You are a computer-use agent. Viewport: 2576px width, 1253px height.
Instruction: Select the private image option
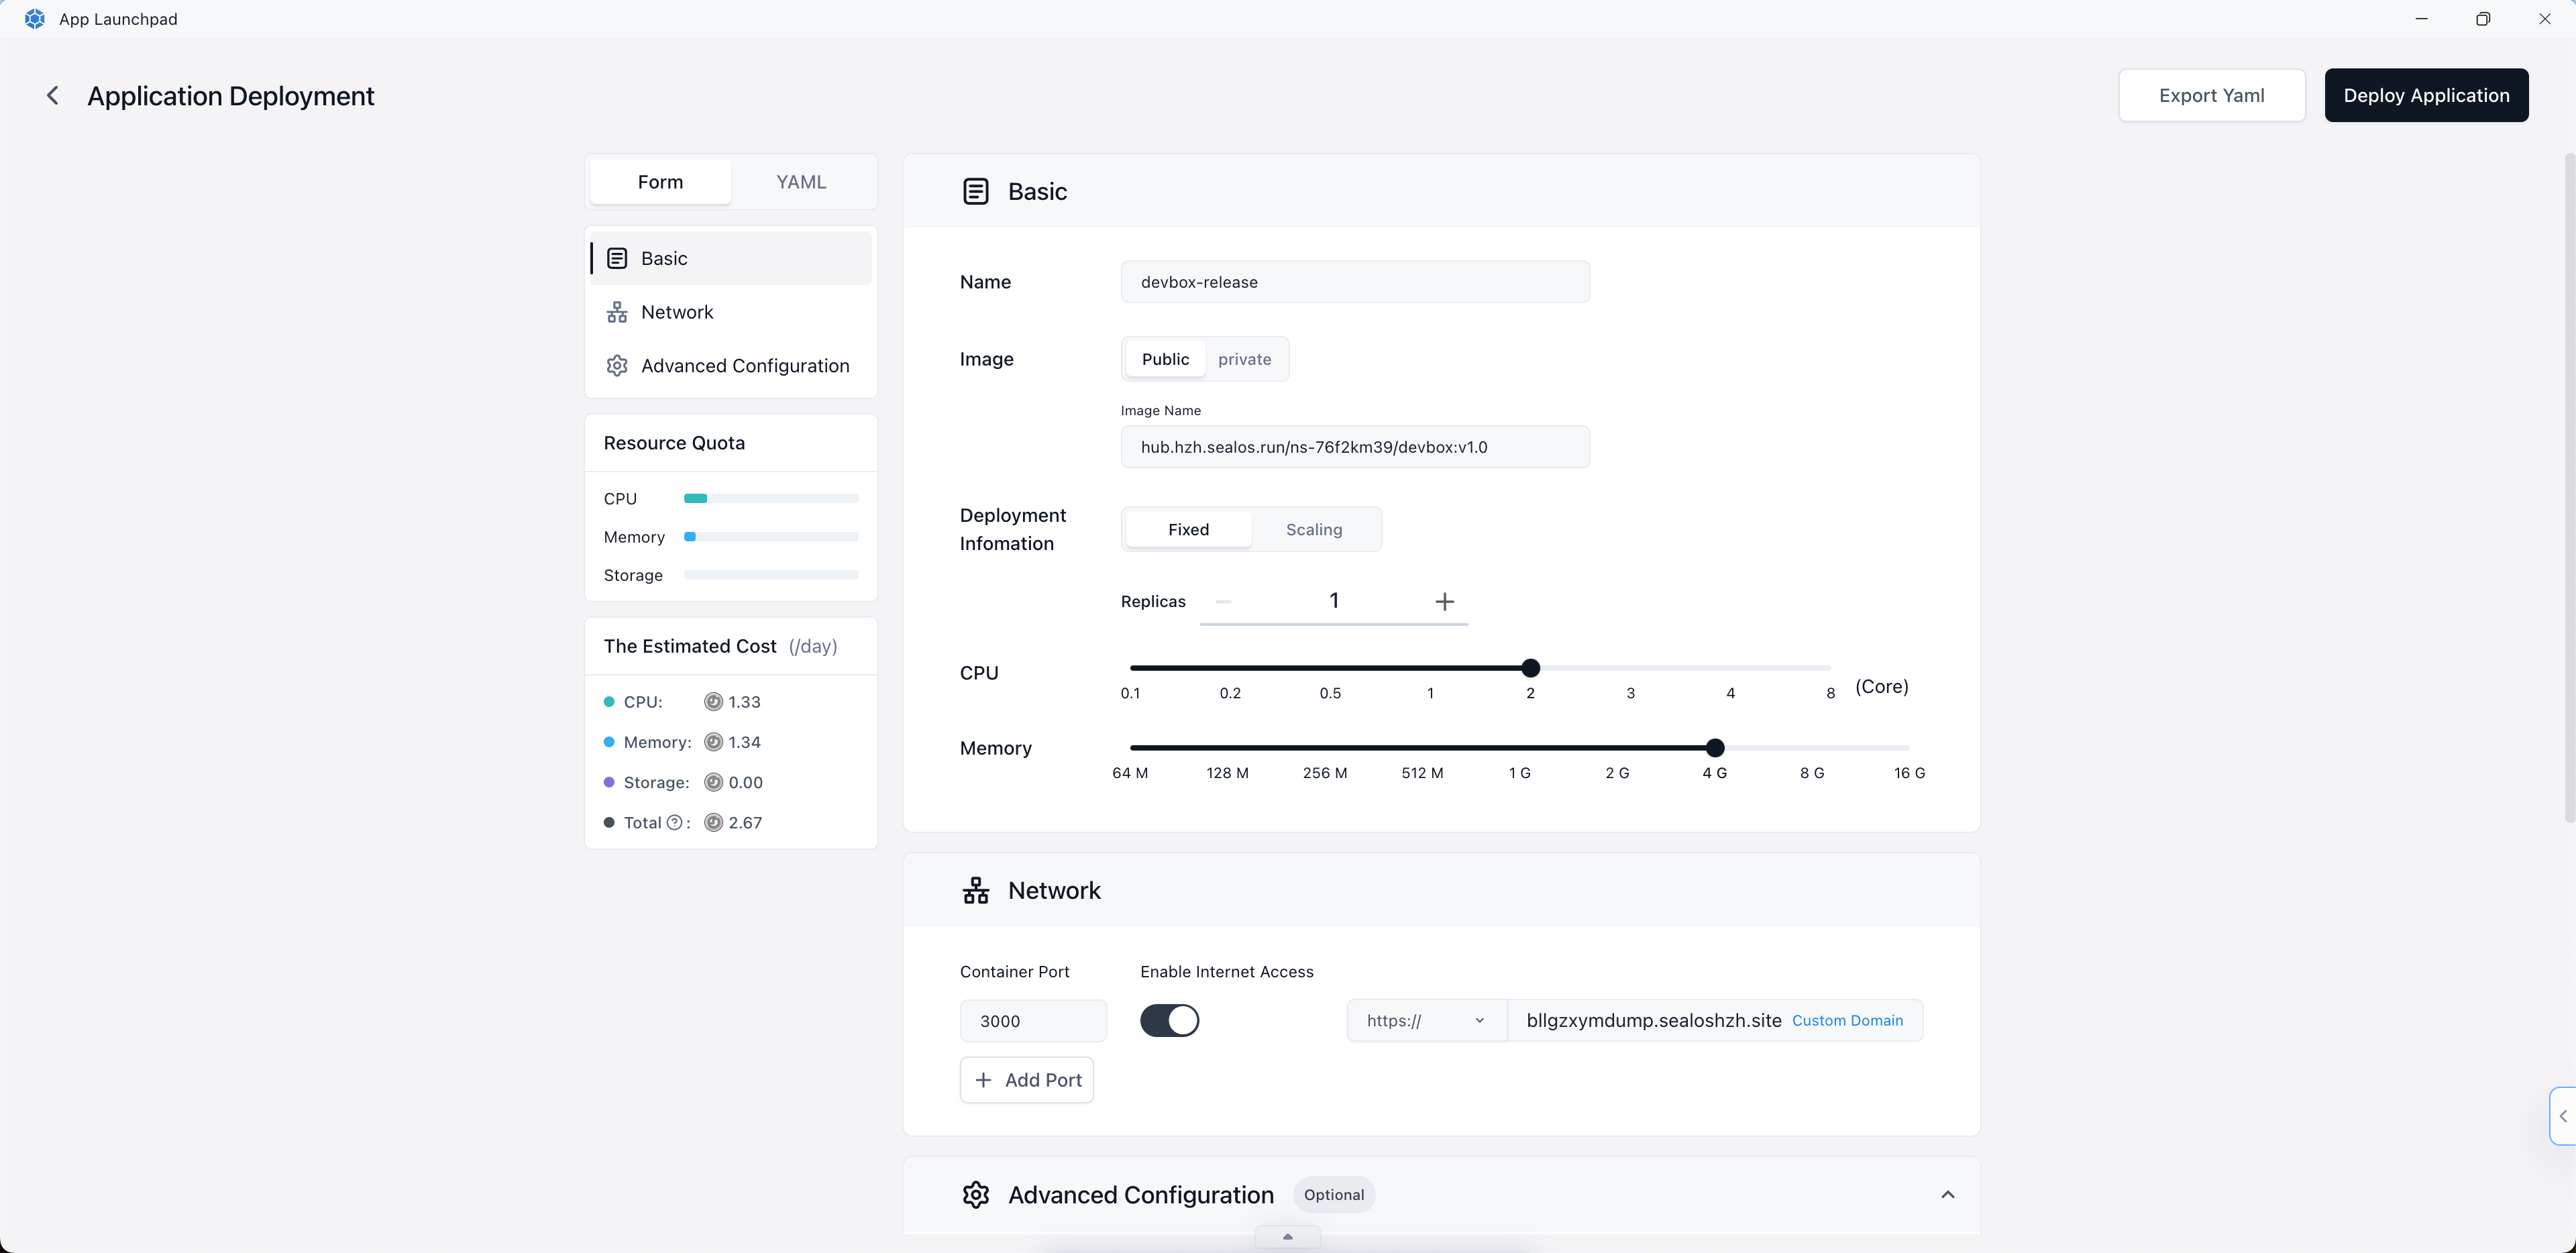tap(1244, 359)
